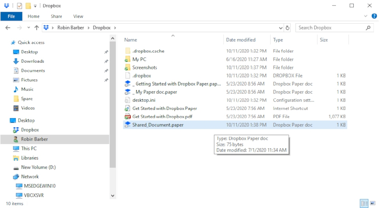
Task: Click the Dropbox icon in the title bar
Action: point(7,6)
